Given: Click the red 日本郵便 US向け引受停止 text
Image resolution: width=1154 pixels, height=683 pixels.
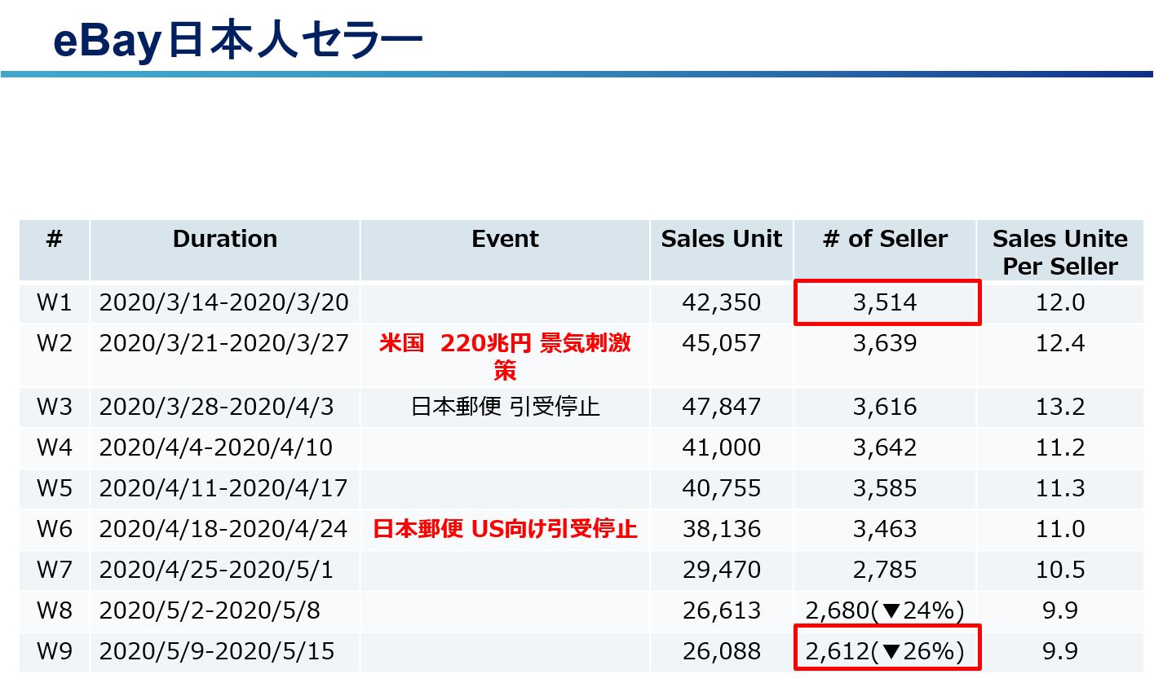Looking at the screenshot, I should [505, 529].
